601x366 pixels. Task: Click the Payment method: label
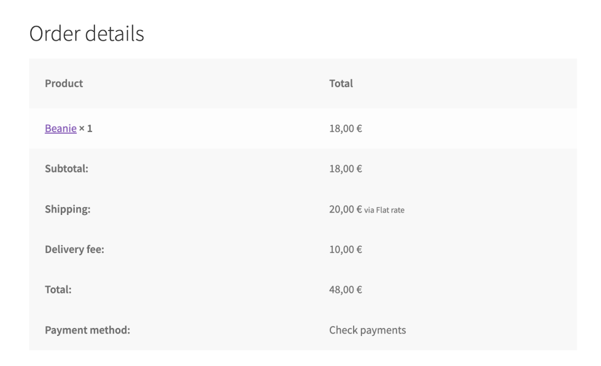(87, 330)
